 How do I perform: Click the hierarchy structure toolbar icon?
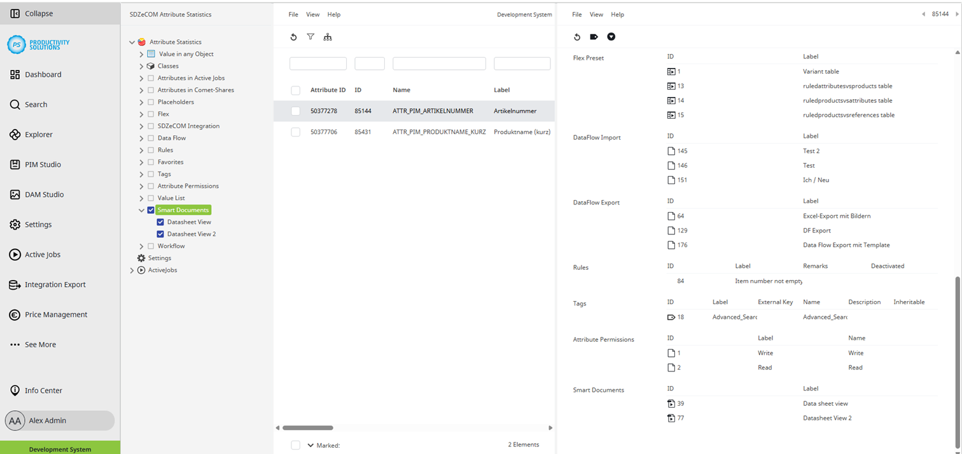coord(328,37)
